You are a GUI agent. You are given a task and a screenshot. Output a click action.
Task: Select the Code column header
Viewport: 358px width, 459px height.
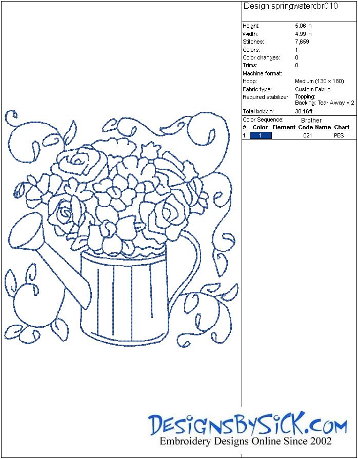[x=305, y=127]
